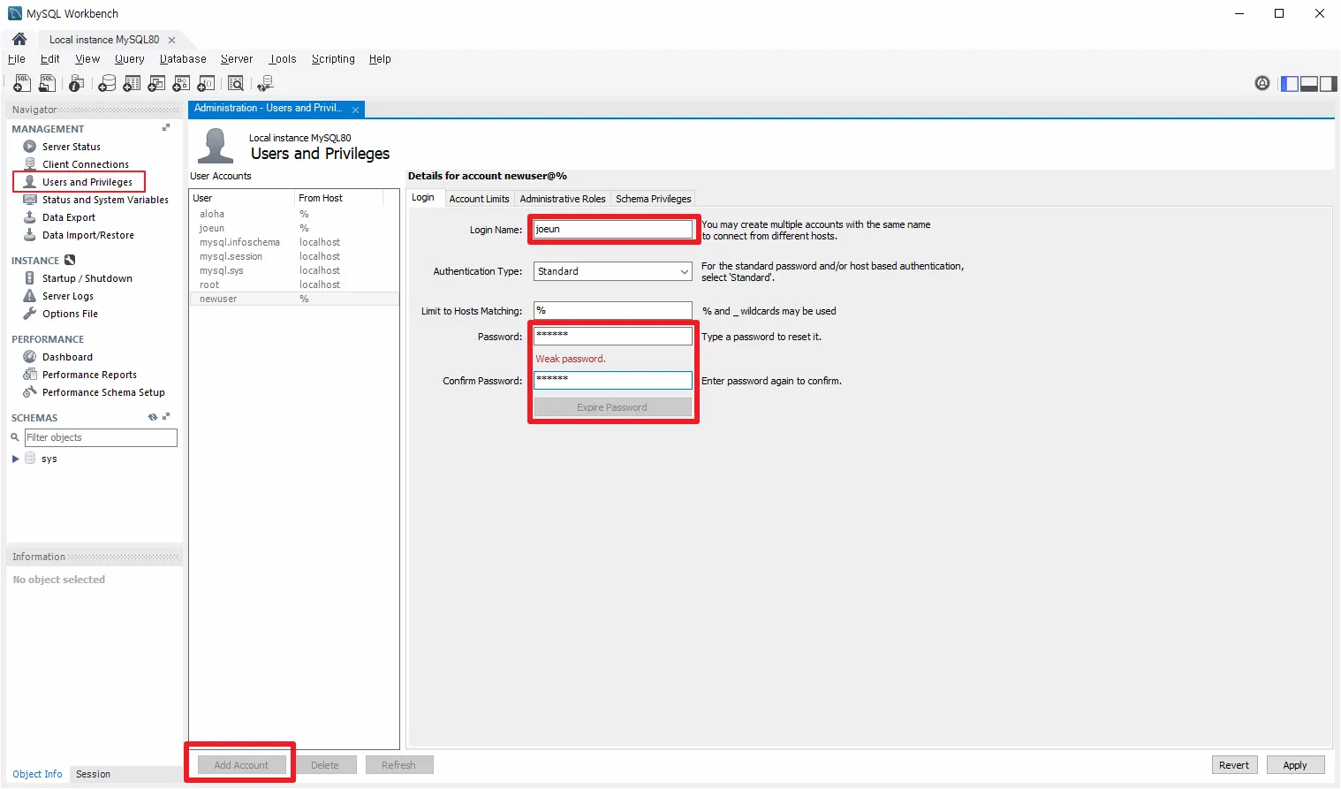Open the File menu
1341x789 pixels.
tap(16, 59)
